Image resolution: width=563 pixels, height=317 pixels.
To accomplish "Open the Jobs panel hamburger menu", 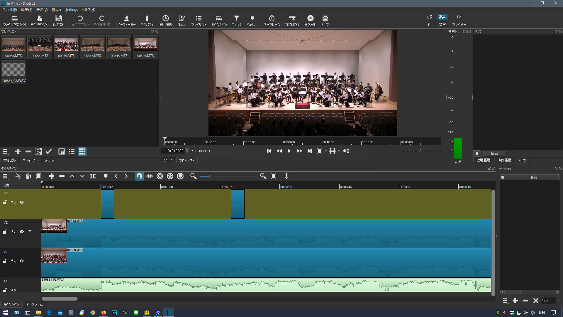I will pos(477,154).
